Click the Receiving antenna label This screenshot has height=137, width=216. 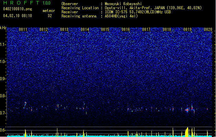click(x=79, y=16)
